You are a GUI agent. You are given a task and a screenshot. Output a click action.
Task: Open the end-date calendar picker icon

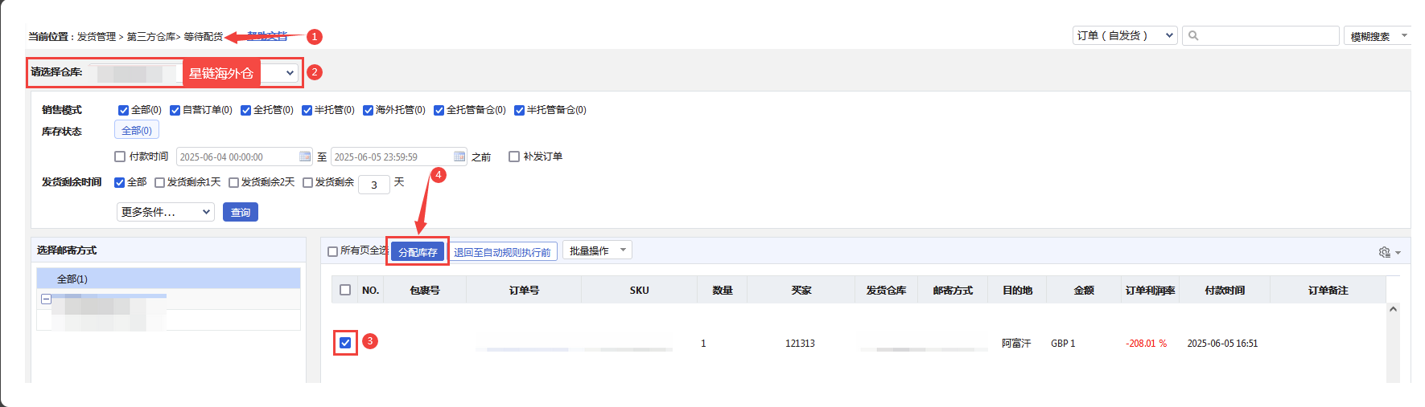459,157
